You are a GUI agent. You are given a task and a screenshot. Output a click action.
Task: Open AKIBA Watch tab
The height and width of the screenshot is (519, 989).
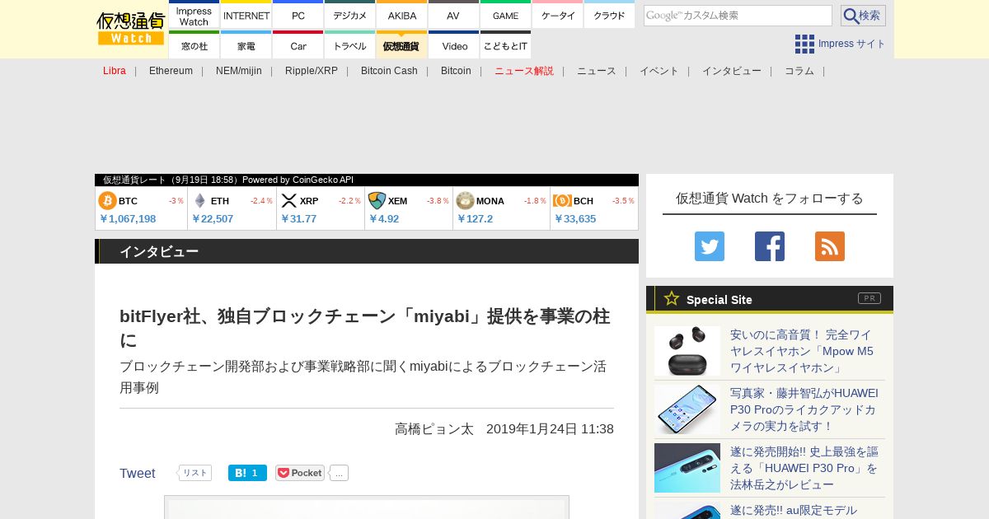(x=402, y=16)
